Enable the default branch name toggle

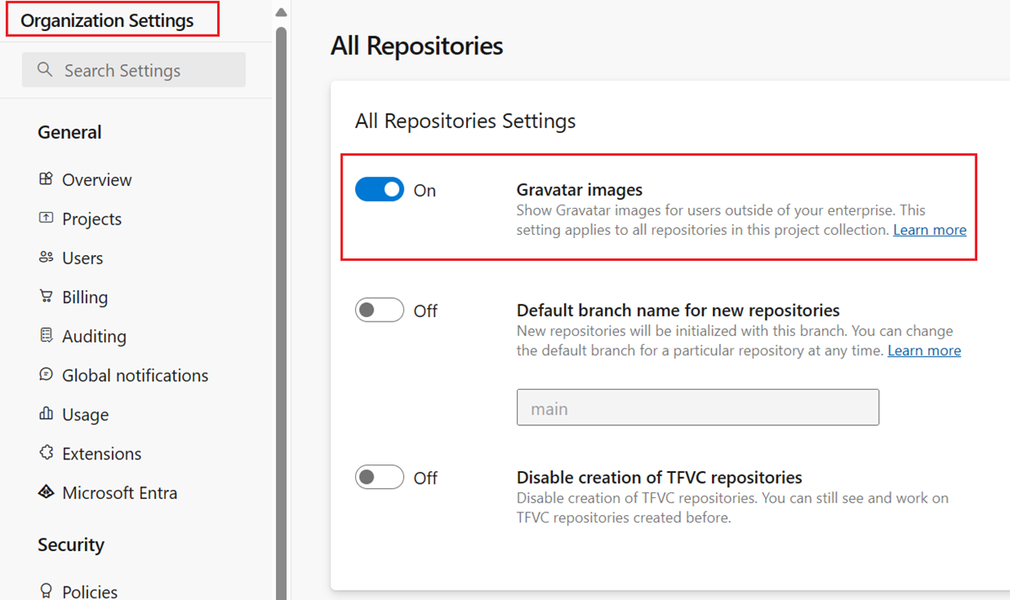click(380, 311)
